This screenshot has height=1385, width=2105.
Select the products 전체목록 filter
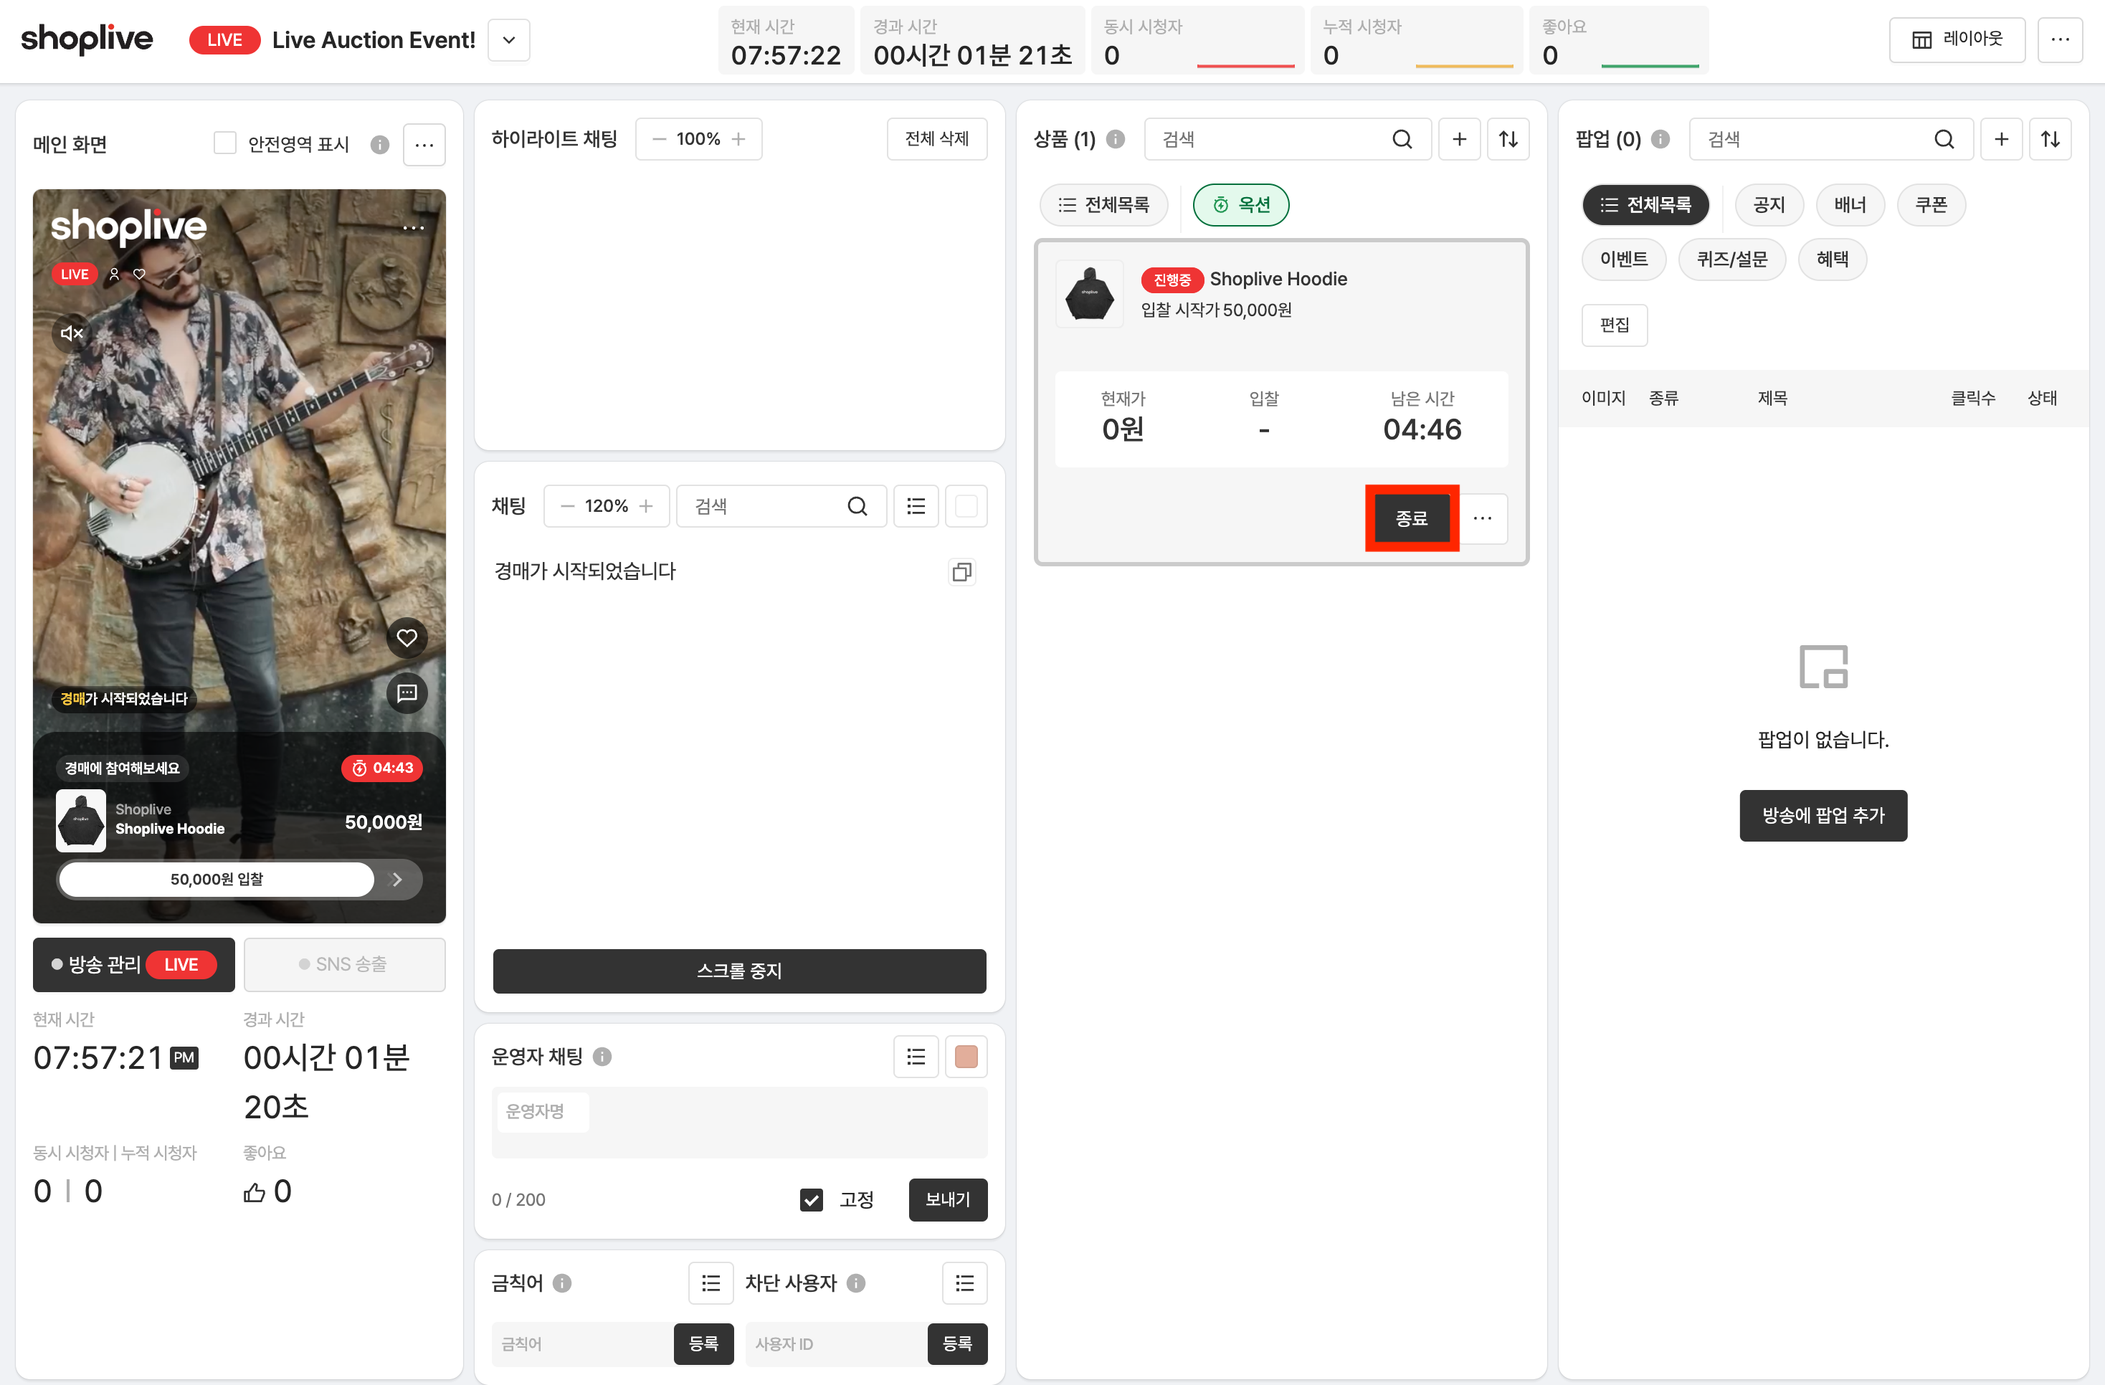[x=1103, y=204]
